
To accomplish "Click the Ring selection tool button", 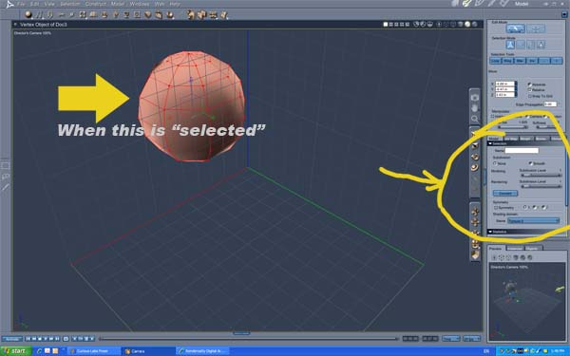I will pos(507,61).
